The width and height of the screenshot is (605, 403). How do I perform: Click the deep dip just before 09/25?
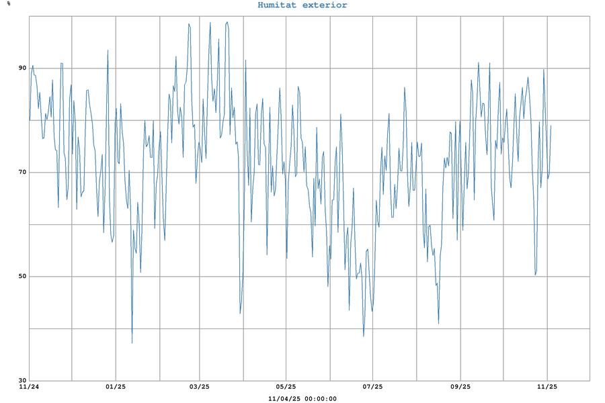(439, 323)
